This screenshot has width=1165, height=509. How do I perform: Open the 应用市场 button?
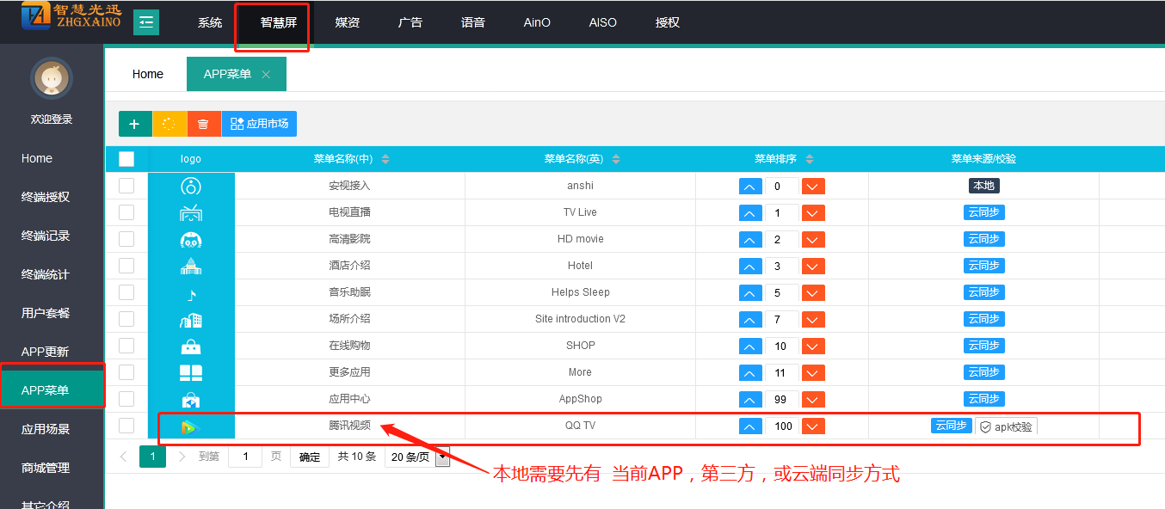(x=259, y=124)
